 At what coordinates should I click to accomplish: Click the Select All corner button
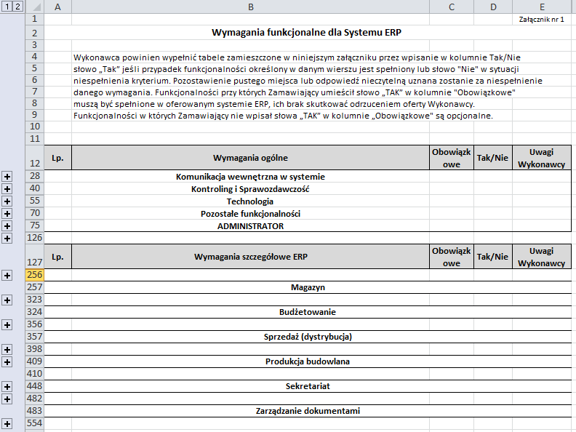click(x=34, y=7)
